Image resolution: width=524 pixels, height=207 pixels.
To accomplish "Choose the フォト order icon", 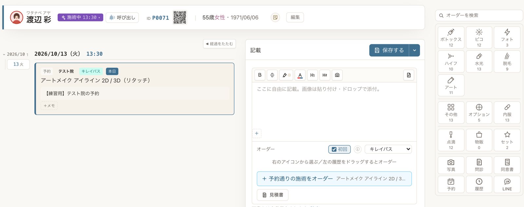I will (507, 37).
